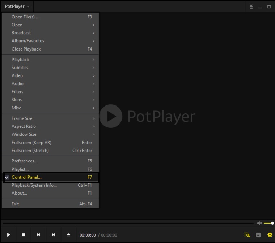The width and height of the screenshot is (275, 243).
Task: Click the eject/open file icon
Action: point(69,235)
